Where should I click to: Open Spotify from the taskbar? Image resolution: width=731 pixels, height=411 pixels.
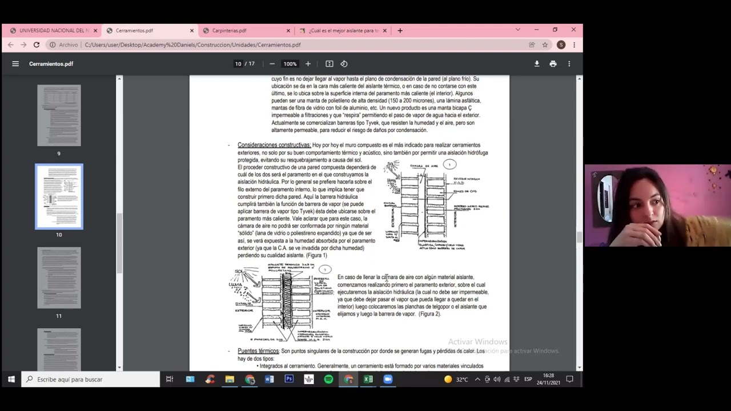coord(328,379)
